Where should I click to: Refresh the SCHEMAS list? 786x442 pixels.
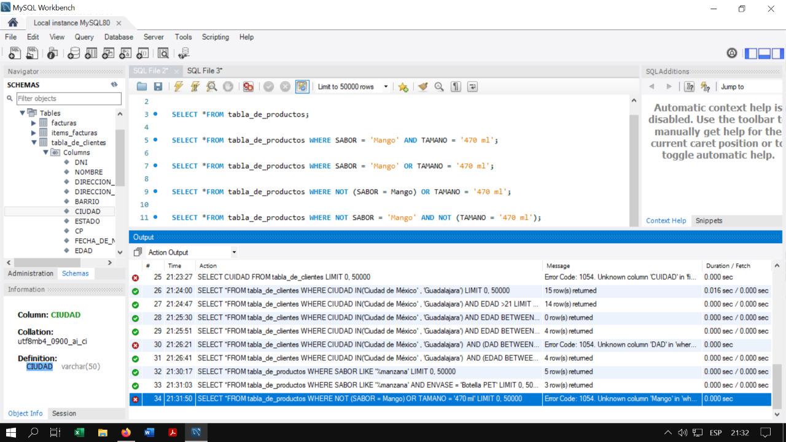click(114, 85)
